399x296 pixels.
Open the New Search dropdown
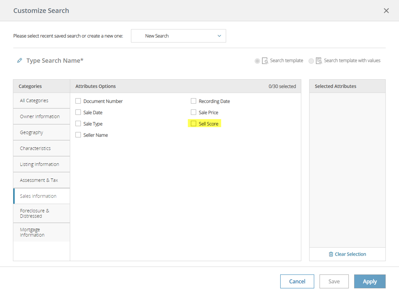click(x=178, y=36)
